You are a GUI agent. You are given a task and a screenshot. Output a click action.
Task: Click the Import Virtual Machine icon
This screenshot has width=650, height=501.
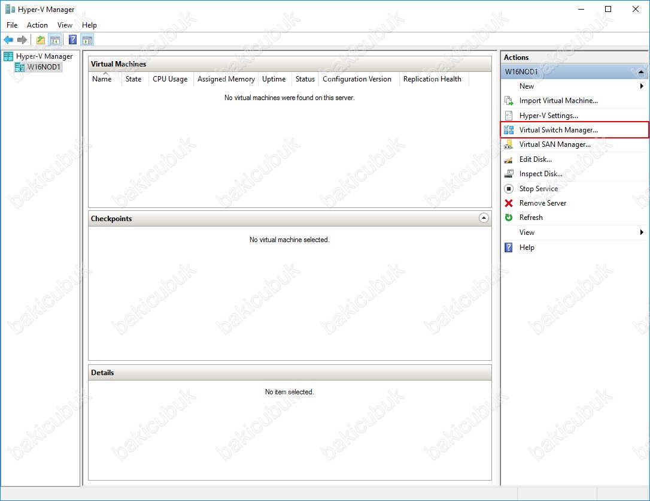pos(509,101)
